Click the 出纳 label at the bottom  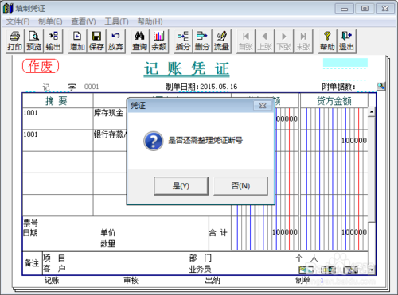(213, 281)
